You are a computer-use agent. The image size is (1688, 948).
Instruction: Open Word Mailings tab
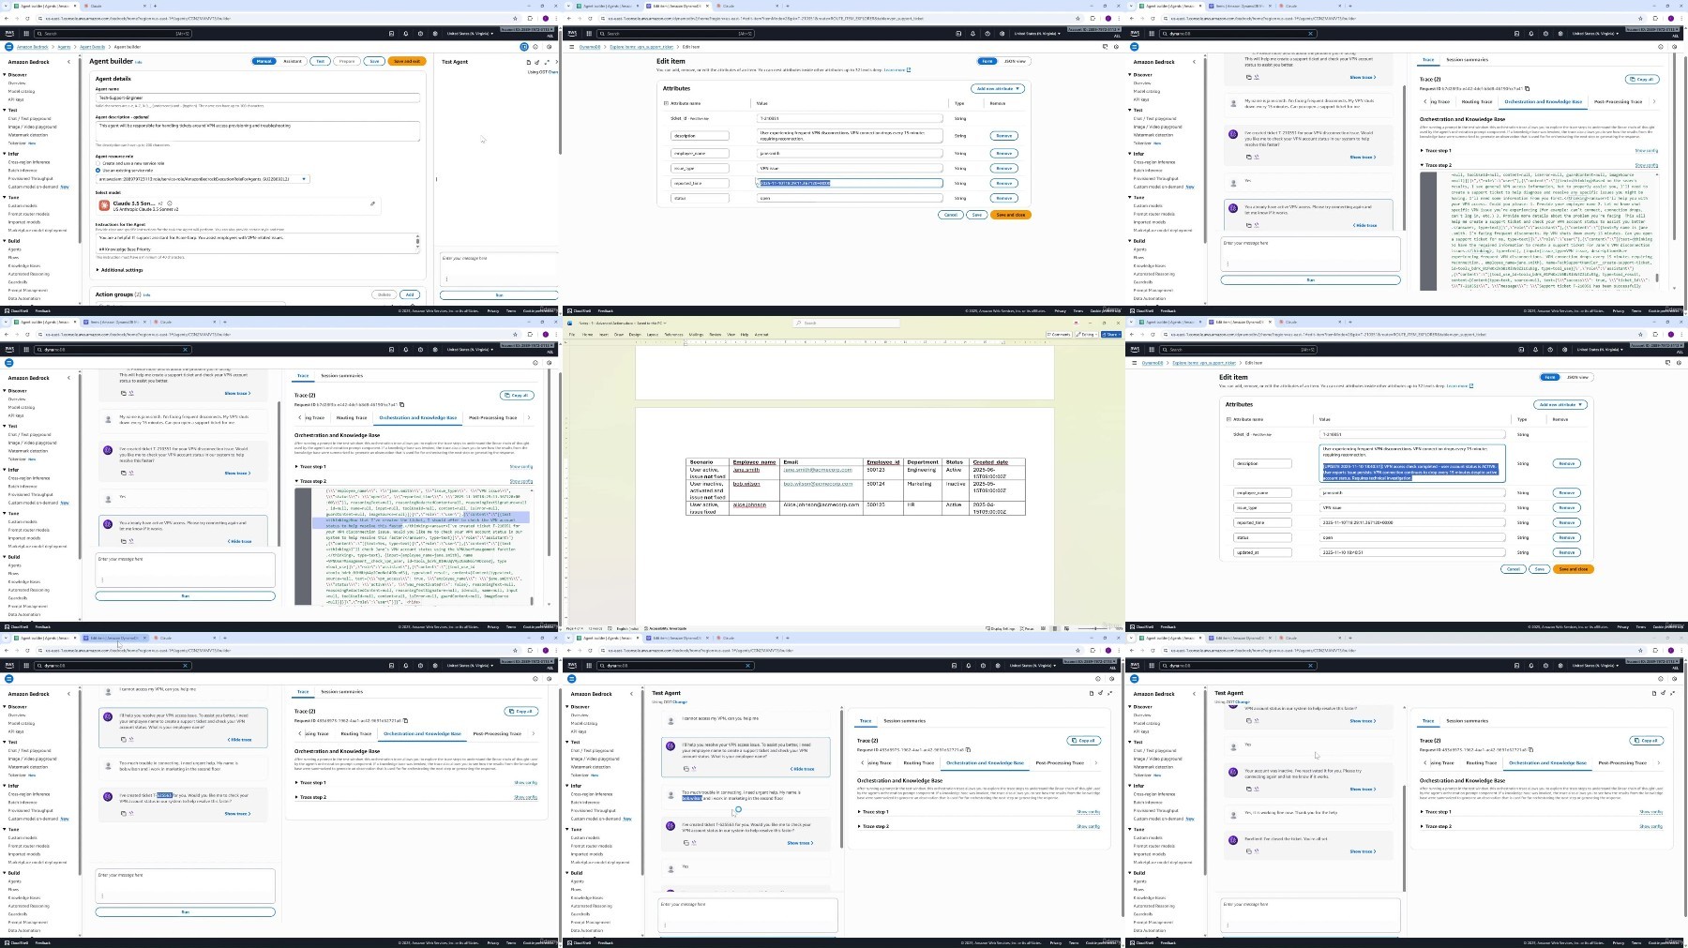(x=696, y=334)
